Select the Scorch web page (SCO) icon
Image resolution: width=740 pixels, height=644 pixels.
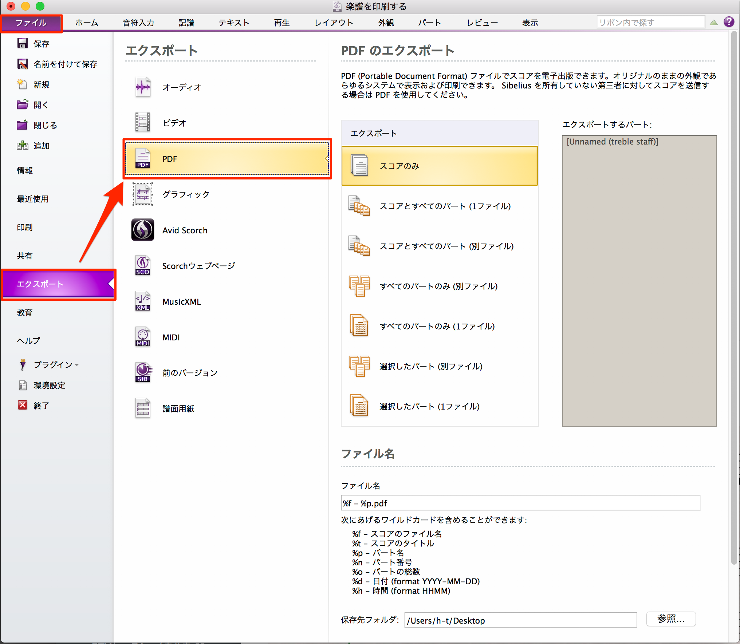143,265
